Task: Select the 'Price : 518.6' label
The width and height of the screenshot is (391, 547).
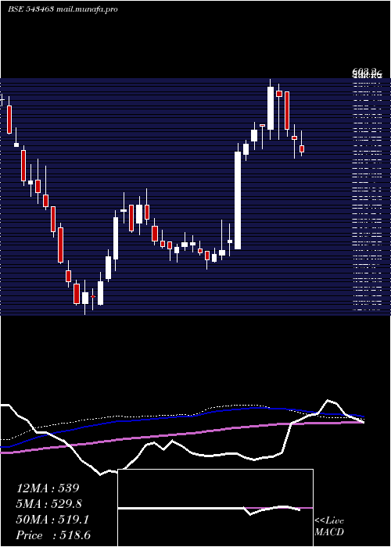Action: (53, 535)
